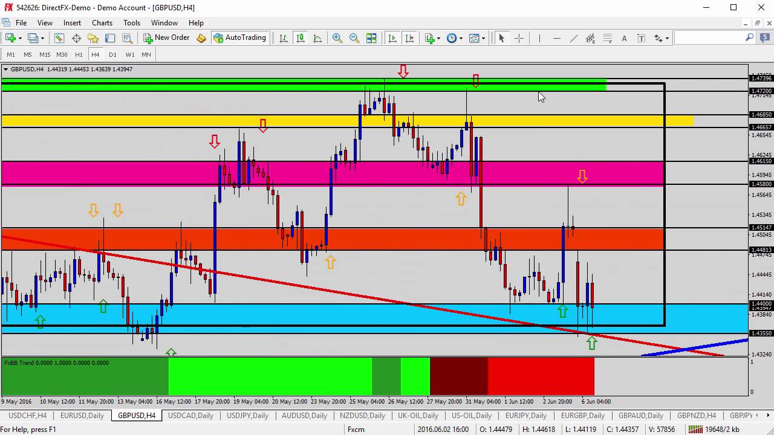Image resolution: width=774 pixels, height=435 pixels.
Task: Draw Fibonacci retracement
Action: click(x=607, y=38)
